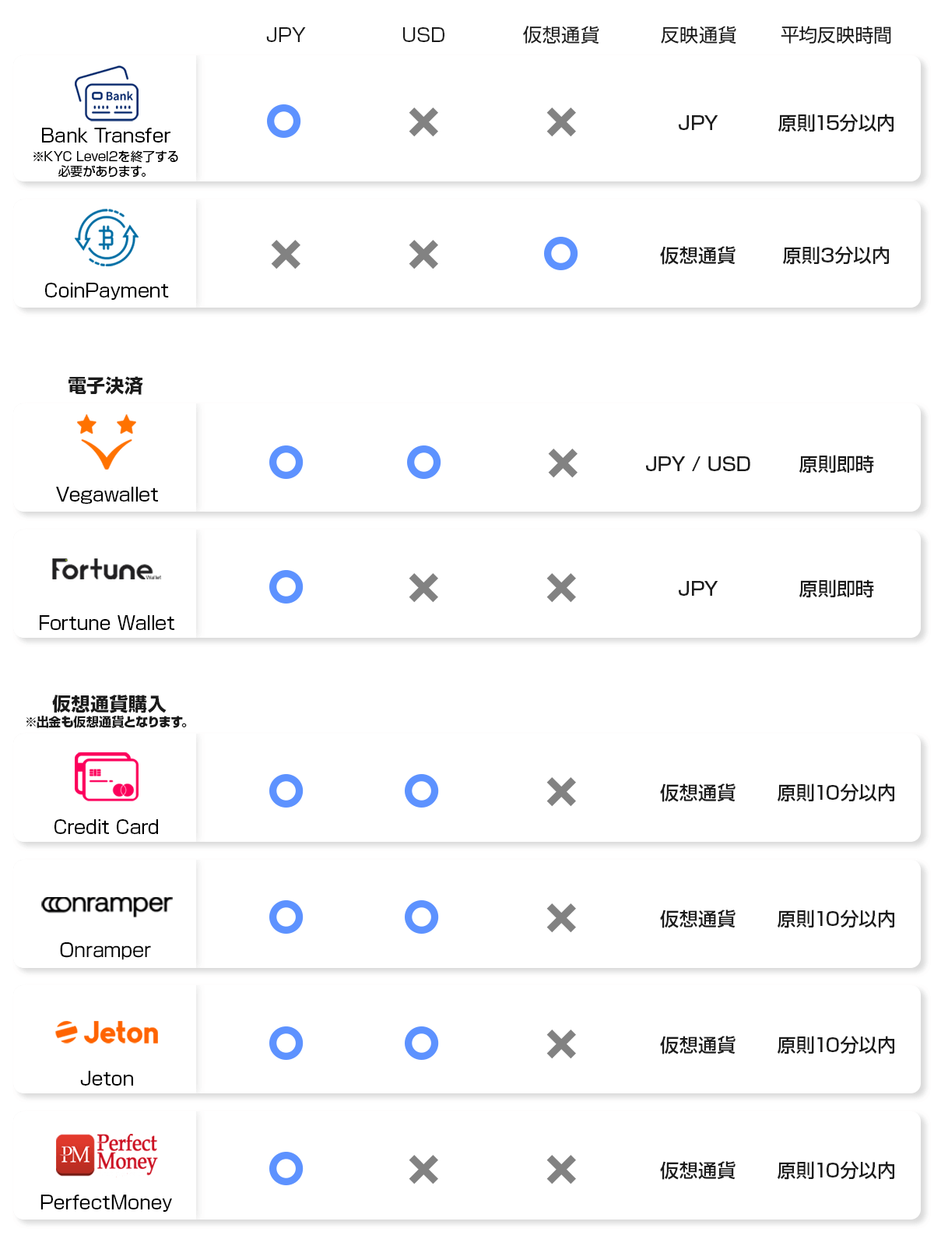The height and width of the screenshot is (1246, 934).
Task: Click the crypto circle in CoinPayment row
Action: coord(560,254)
